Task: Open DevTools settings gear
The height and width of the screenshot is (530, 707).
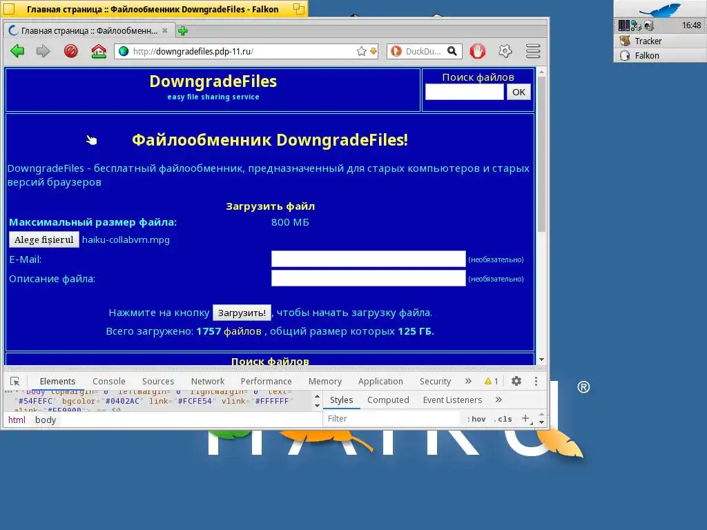Action: (516, 381)
